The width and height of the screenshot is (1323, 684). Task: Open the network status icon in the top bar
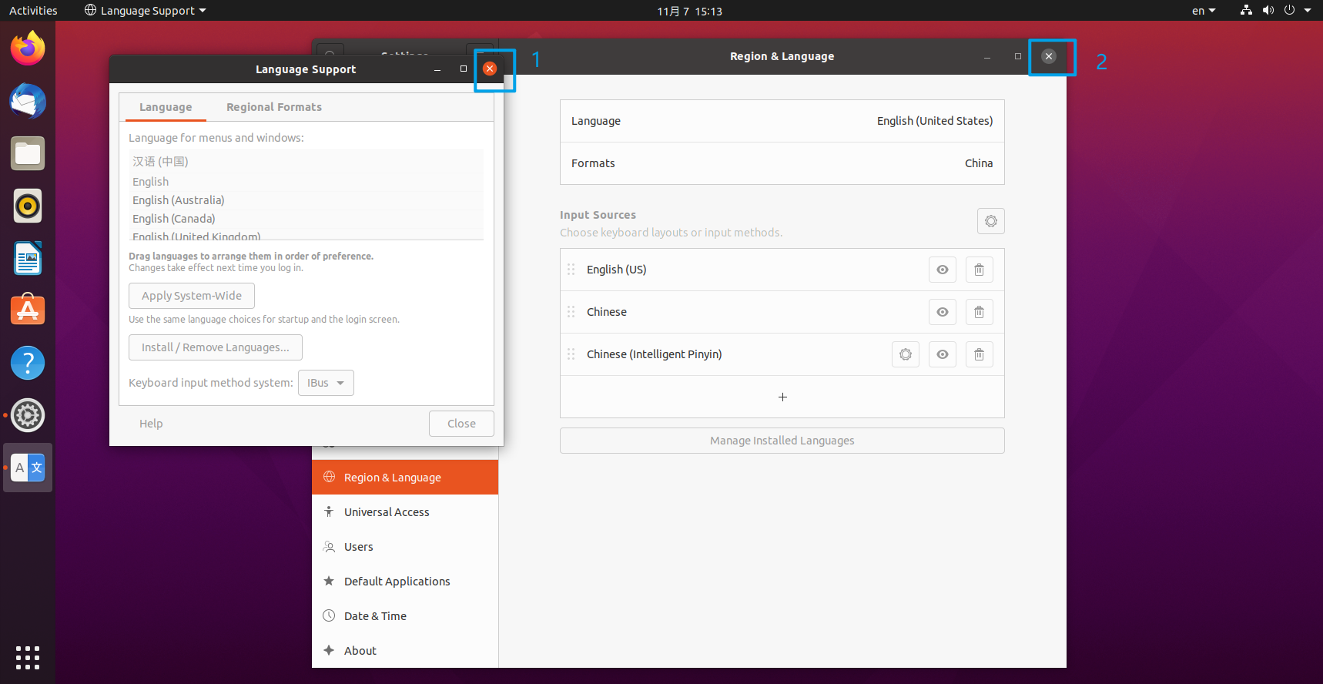(x=1246, y=10)
